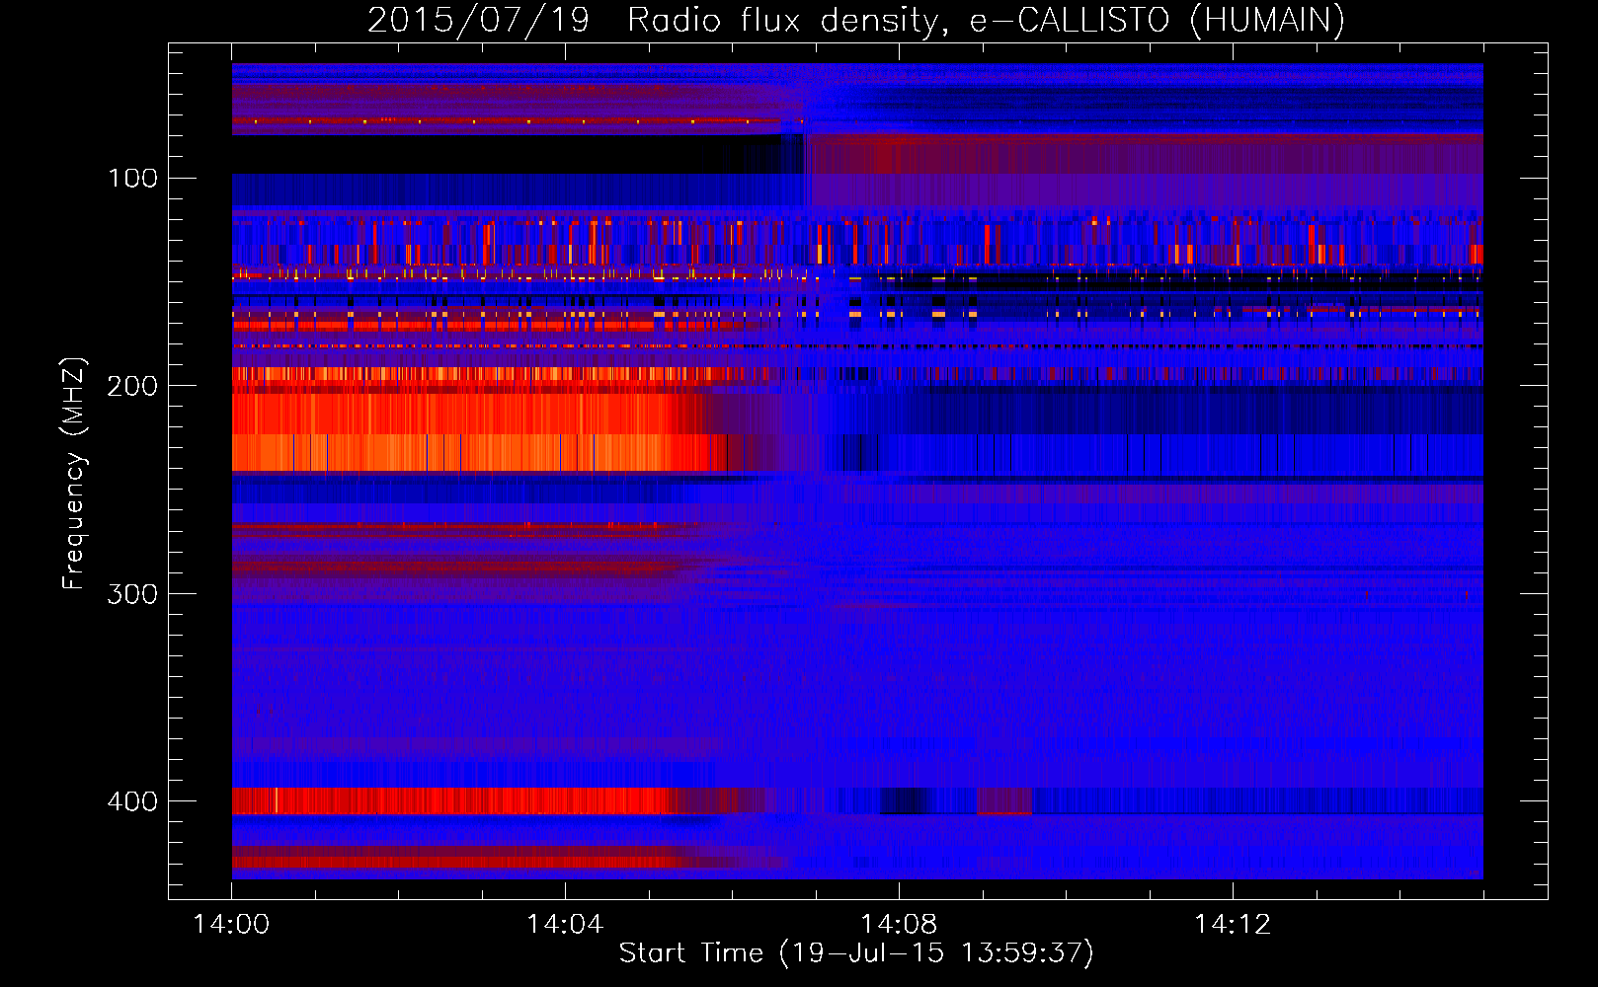
Task: Click the '14:08' time axis label
Action: click(x=899, y=925)
